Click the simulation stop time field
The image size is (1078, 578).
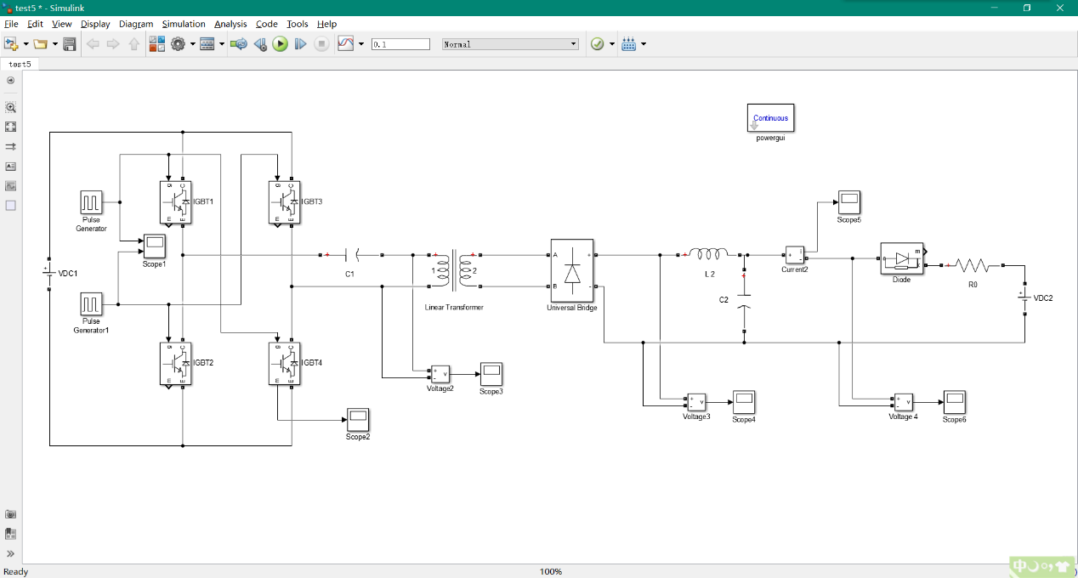click(400, 44)
